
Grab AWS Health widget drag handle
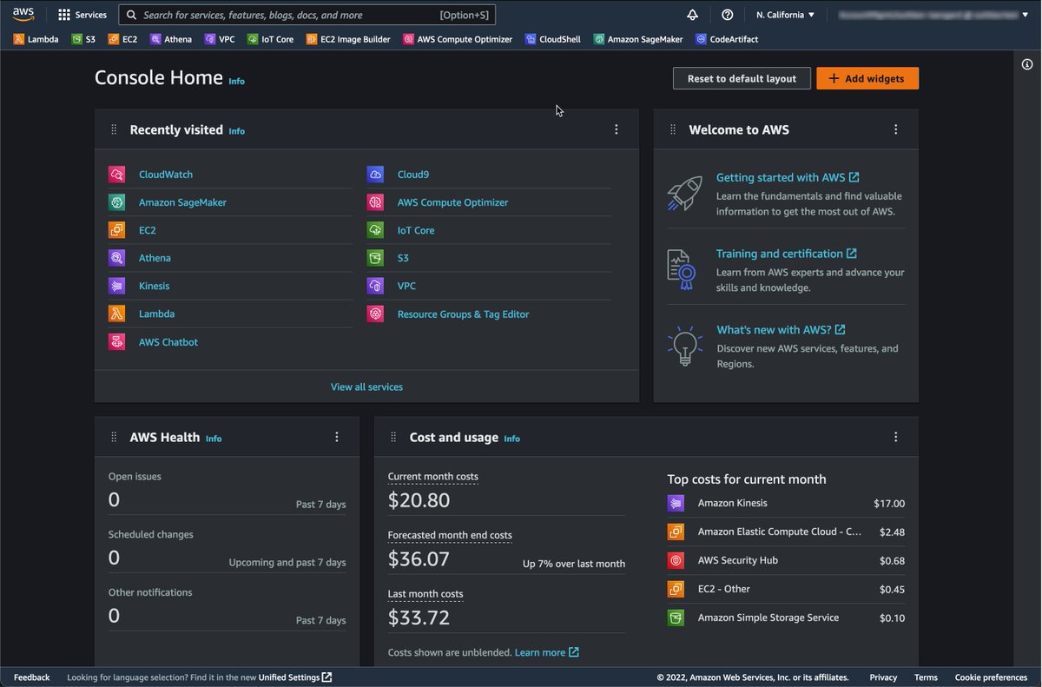point(114,437)
